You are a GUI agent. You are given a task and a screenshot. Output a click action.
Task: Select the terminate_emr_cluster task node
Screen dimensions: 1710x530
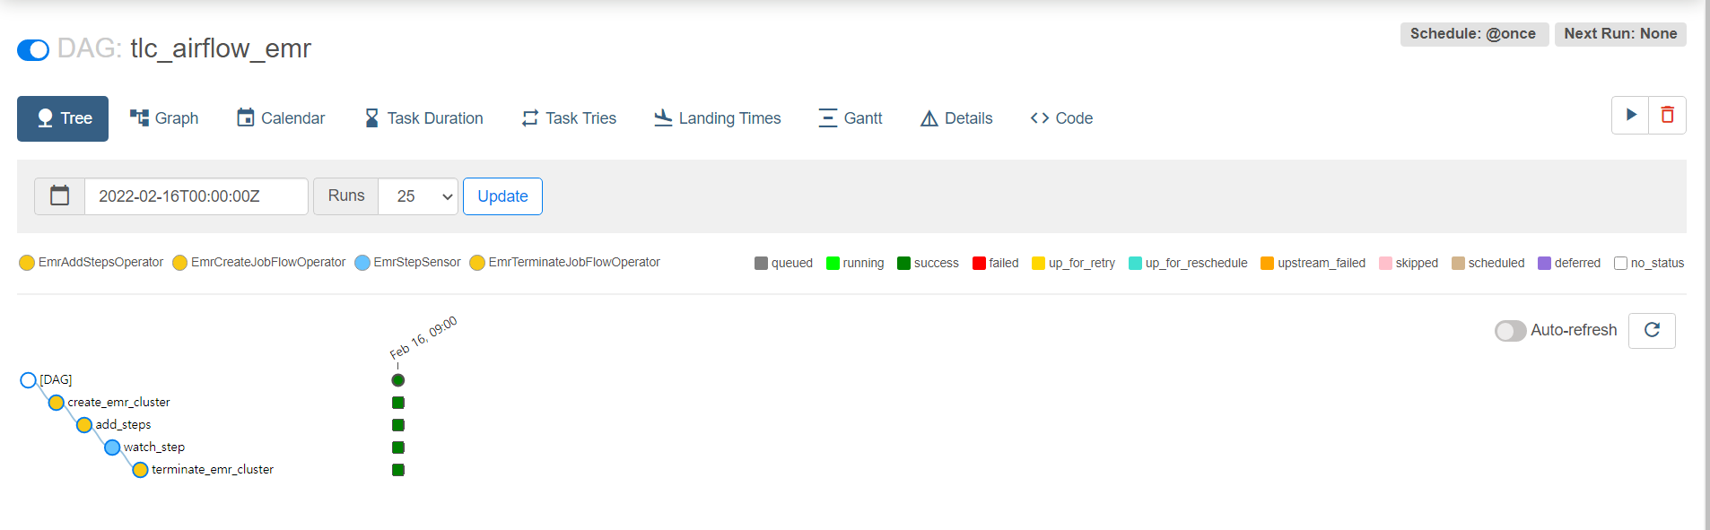coord(140,470)
